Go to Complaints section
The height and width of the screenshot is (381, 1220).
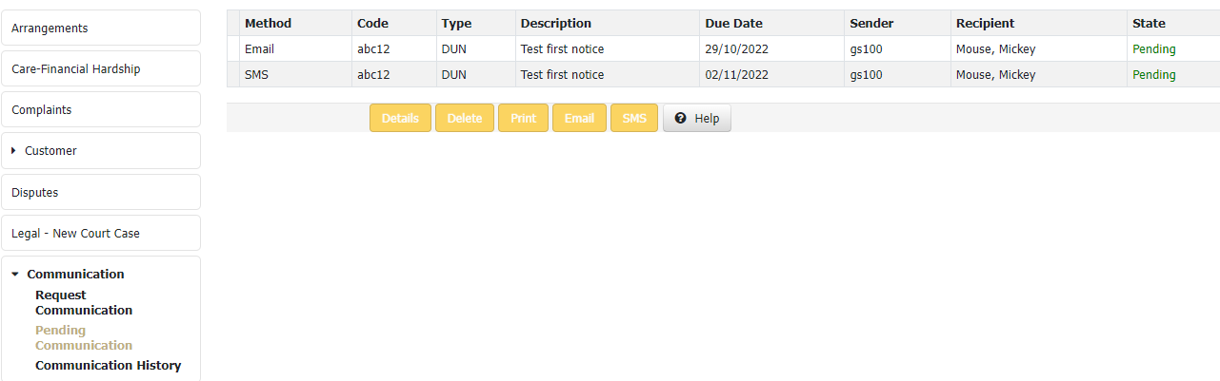101,109
